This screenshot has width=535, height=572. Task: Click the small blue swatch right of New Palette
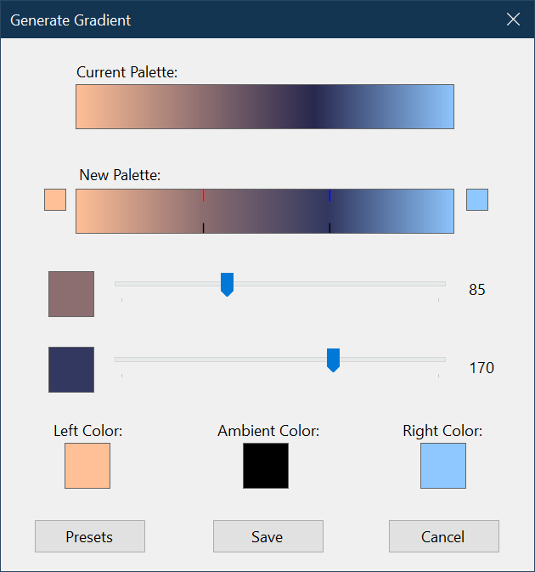(x=477, y=200)
